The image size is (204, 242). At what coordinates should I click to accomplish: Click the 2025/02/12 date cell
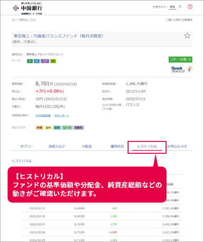[37, 208]
